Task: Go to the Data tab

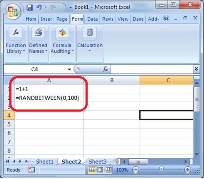Action: point(93,19)
